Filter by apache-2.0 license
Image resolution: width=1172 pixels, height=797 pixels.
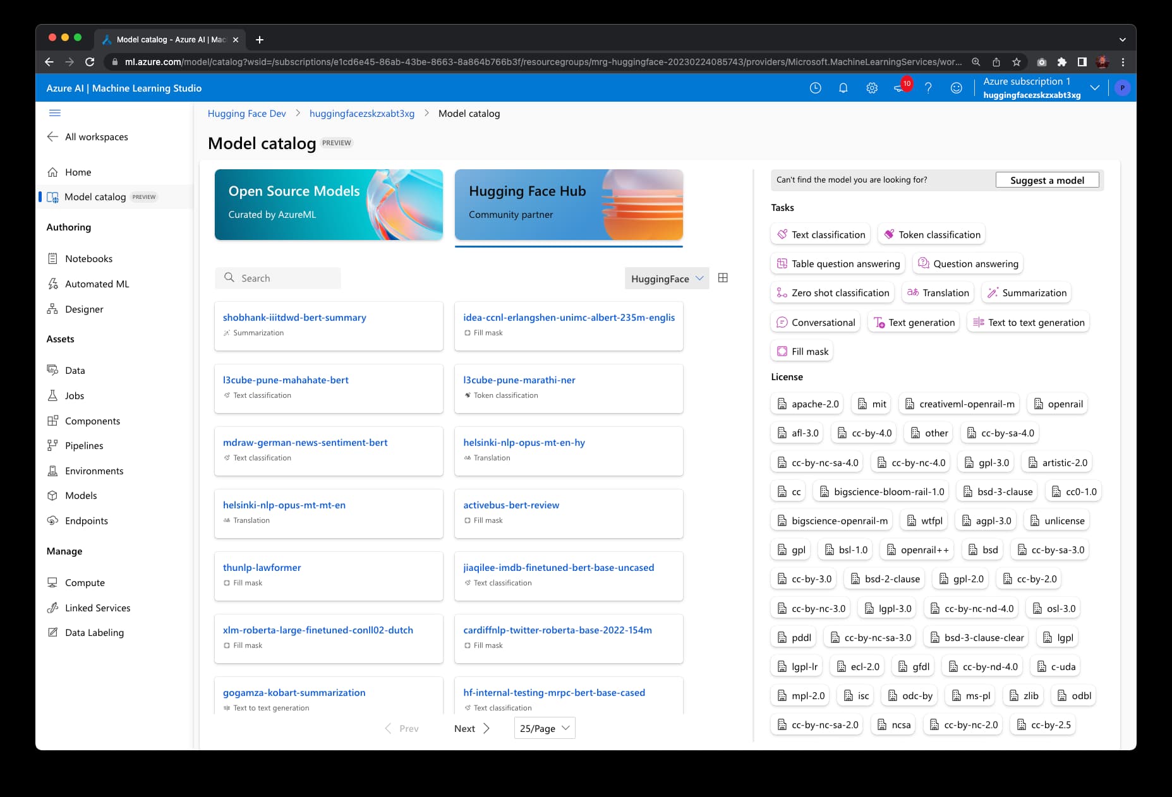807,404
